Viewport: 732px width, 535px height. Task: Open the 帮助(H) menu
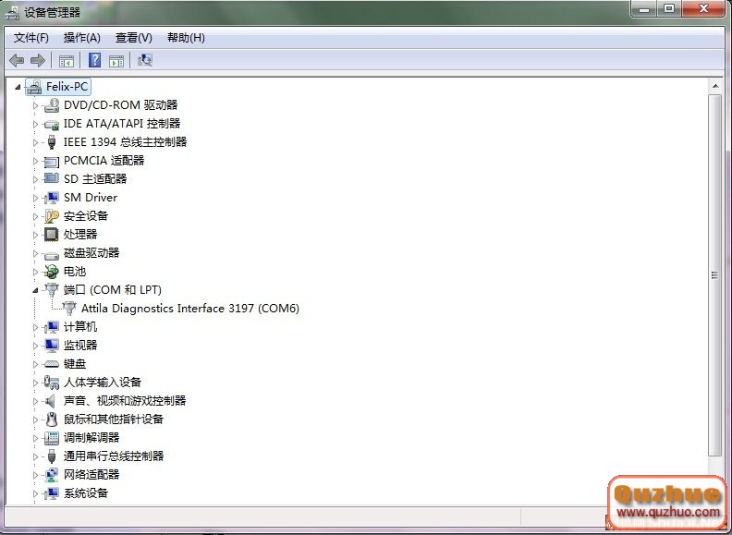[187, 38]
